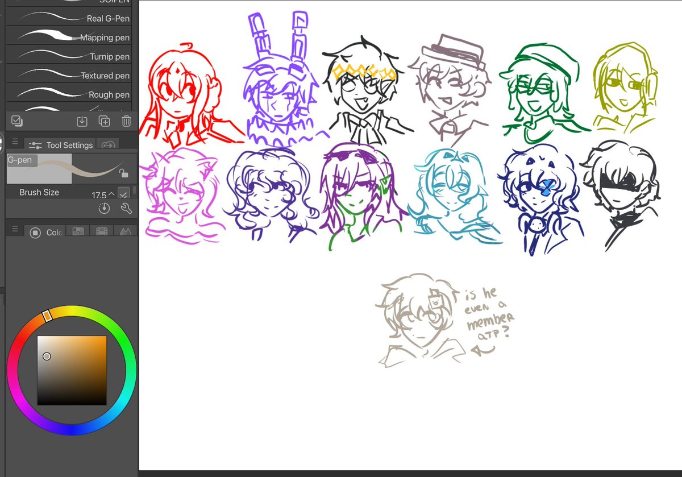The width and height of the screenshot is (682, 477).
Task: Click the hue ring orange handle
Action: 48,314
